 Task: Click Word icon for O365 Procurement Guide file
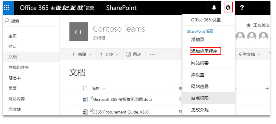coord(85,112)
